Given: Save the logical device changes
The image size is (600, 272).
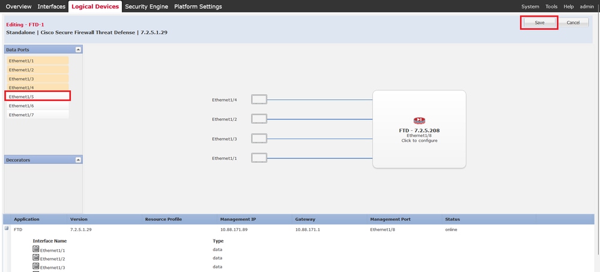Looking at the screenshot, I should (539, 23).
